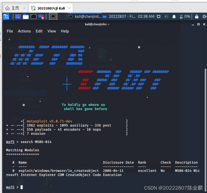Close the 20222807cjl-Kali tab

click(x=69, y=8)
